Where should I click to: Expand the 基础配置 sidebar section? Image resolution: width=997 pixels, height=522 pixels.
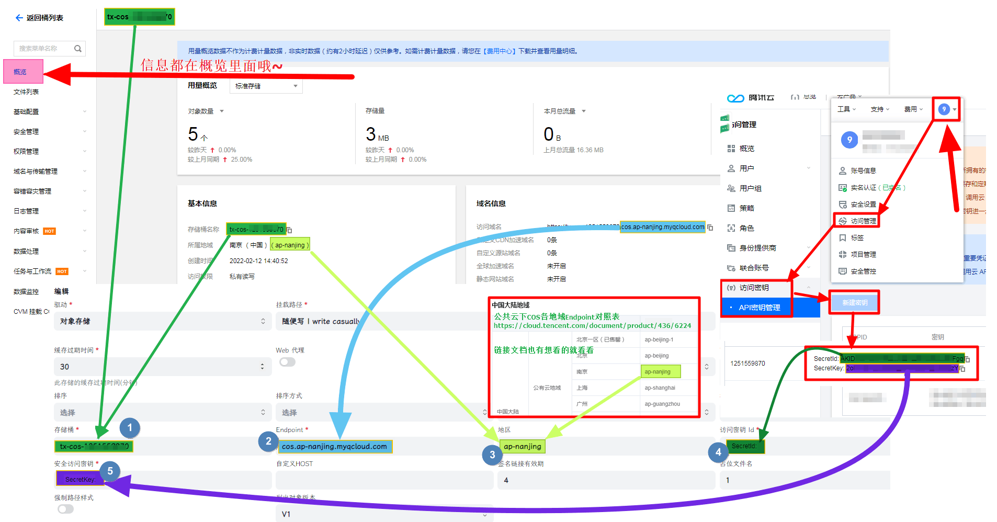point(50,112)
